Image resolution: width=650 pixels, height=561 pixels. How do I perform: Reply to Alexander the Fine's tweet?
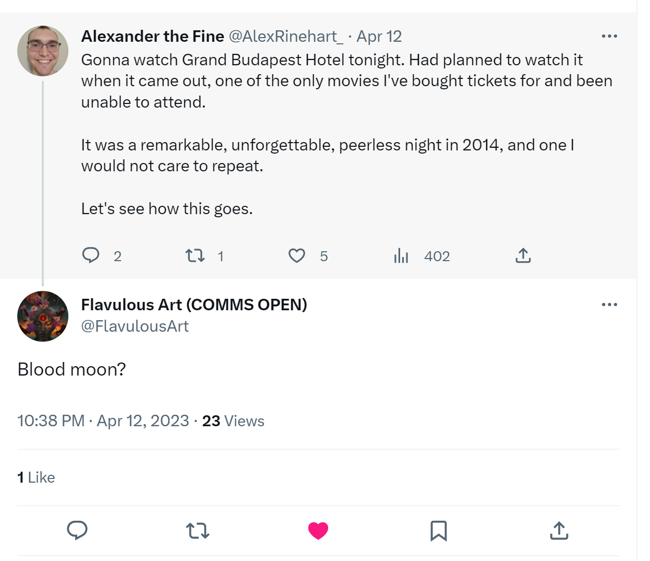click(91, 255)
